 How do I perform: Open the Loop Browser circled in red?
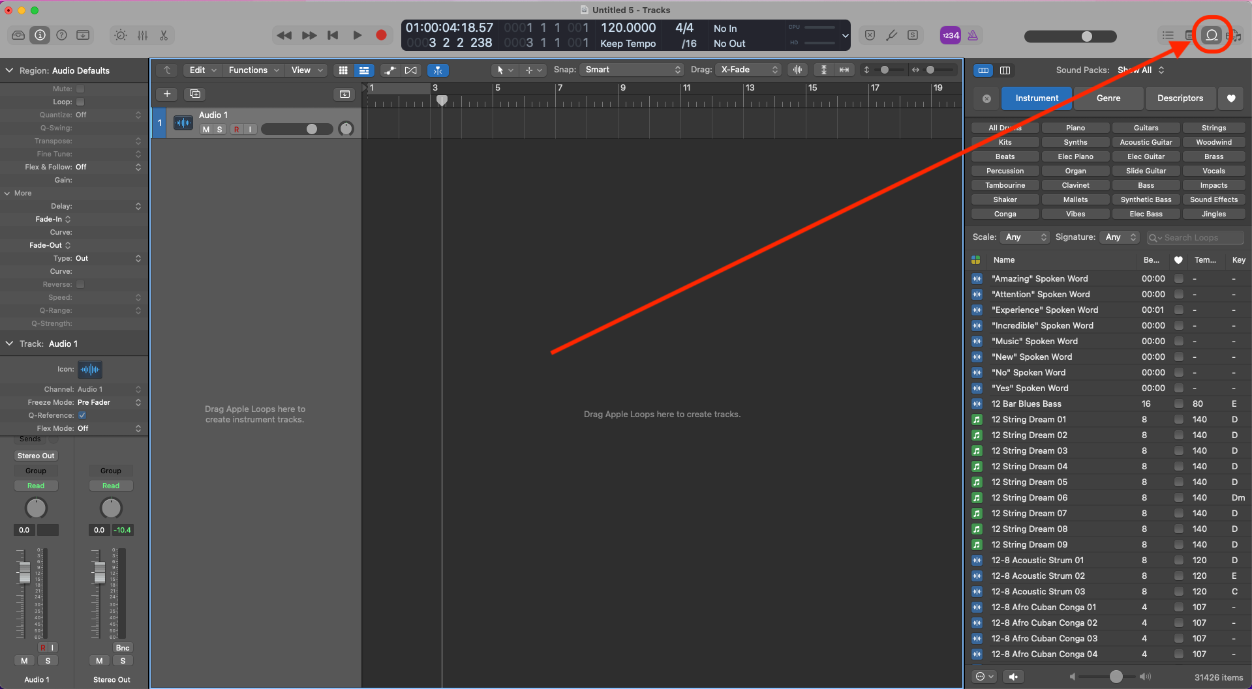coord(1211,35)
